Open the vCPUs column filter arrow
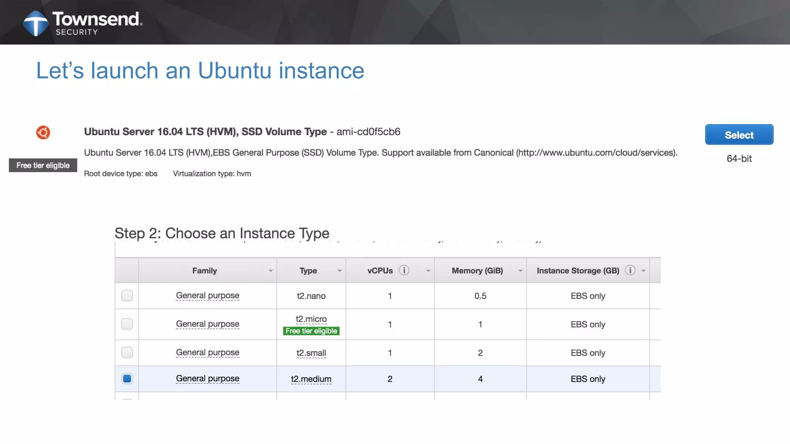This screenshot has height=444, width=790. coord(428,271)
